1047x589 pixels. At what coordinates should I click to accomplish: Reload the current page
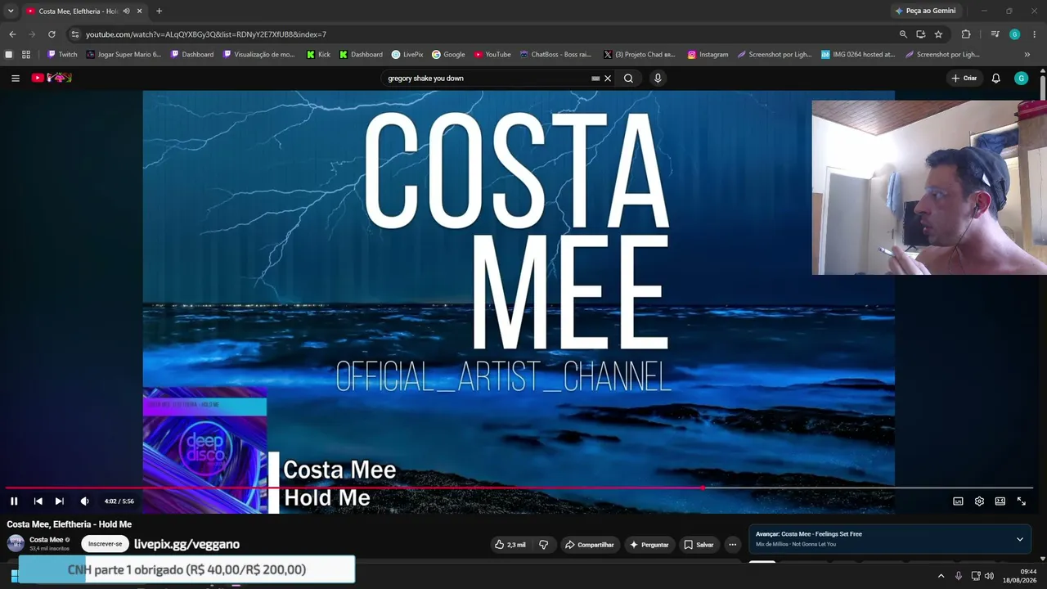(52, 34)
